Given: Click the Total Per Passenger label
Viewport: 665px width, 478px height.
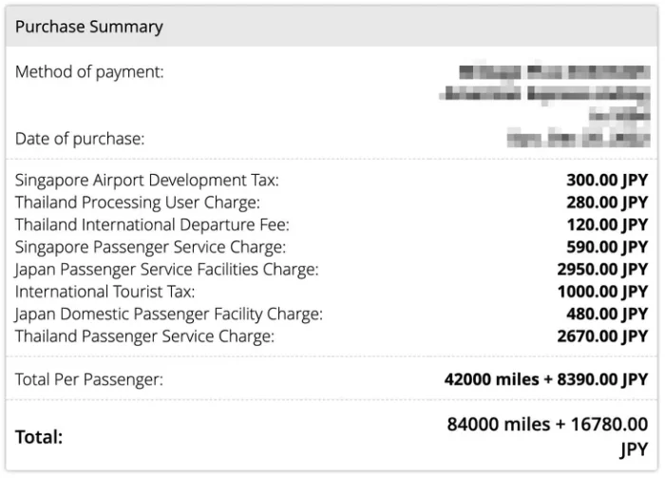Looking at the screenshot, I should 89,379.
